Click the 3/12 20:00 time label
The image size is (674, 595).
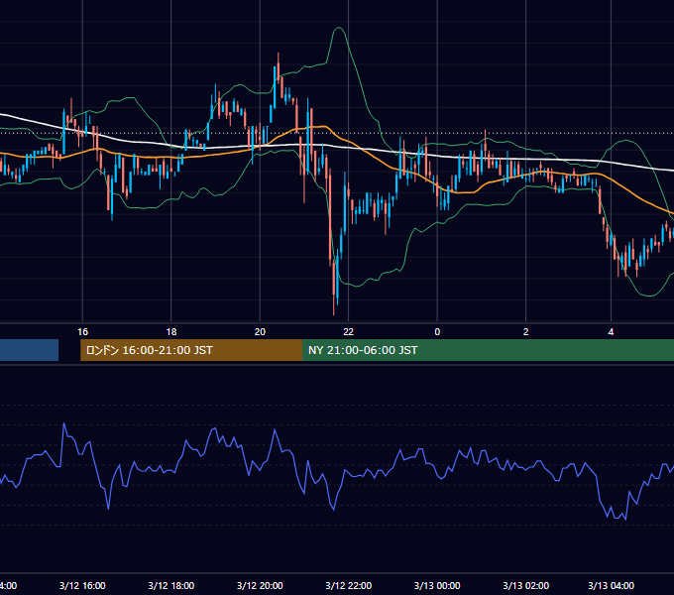point(260,585)
